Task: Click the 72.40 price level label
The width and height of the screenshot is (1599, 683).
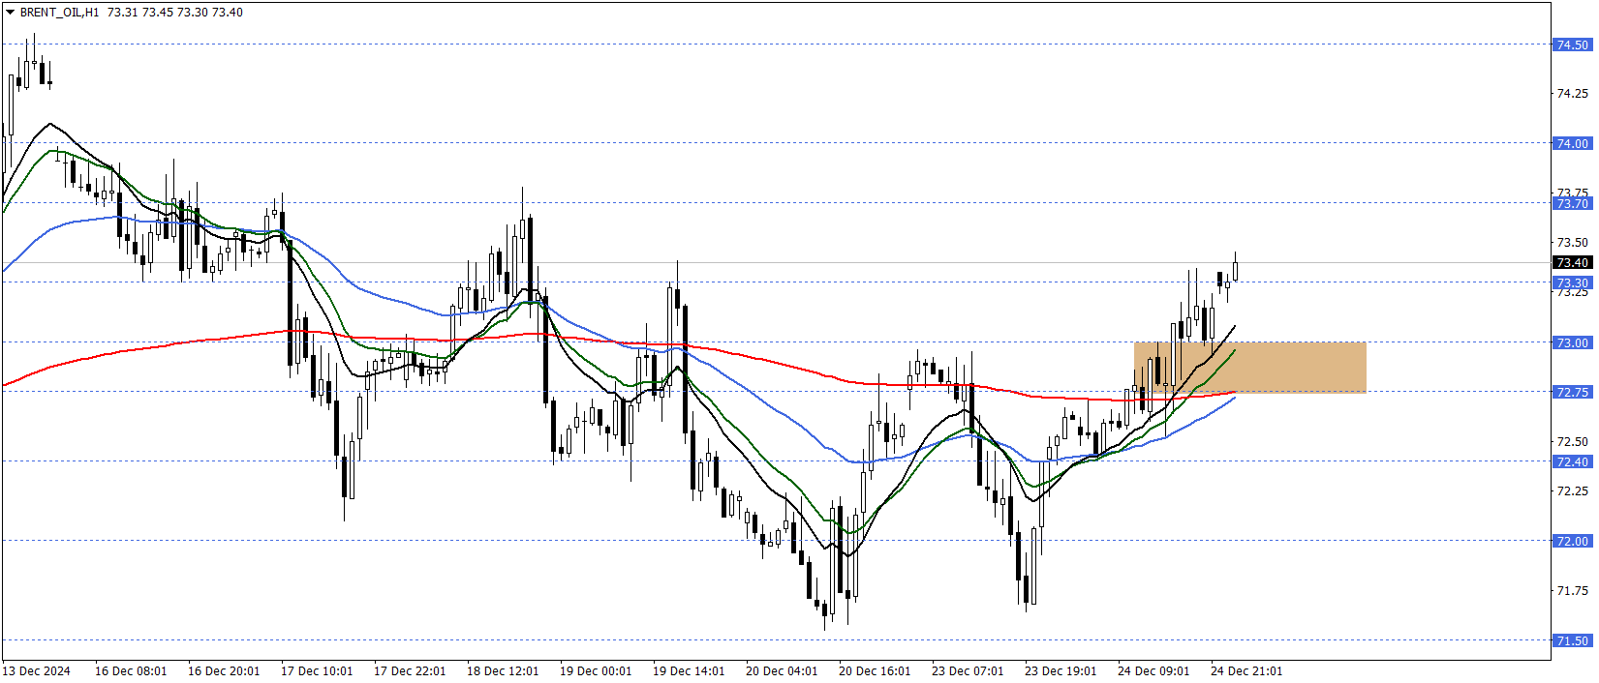Action: pos(1572,461)
